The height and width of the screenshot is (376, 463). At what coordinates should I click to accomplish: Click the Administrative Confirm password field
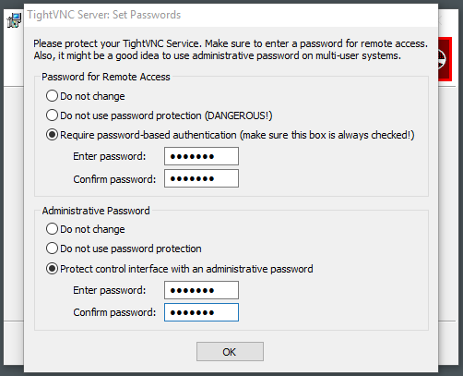[x=201, y=312]
